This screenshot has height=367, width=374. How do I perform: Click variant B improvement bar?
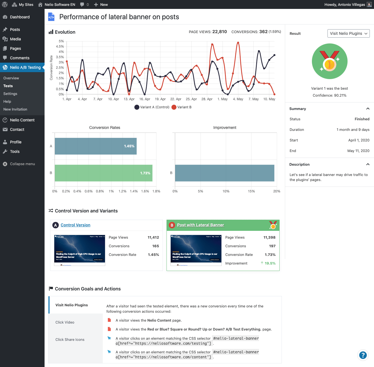point(225,173)
